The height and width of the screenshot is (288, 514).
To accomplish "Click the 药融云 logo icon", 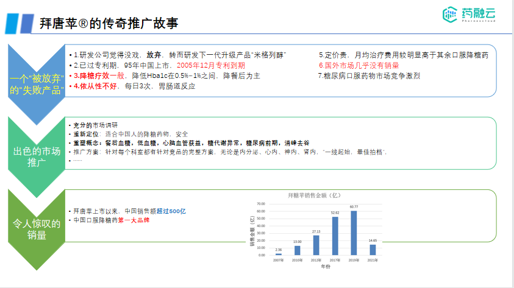I will [449, 15].
